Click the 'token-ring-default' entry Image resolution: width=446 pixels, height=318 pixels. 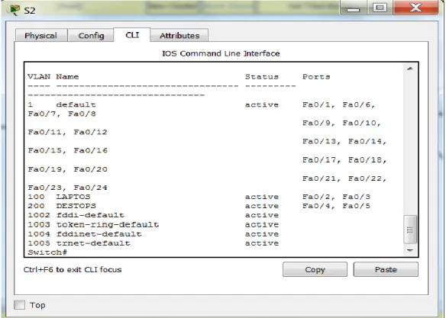[108, 224]
